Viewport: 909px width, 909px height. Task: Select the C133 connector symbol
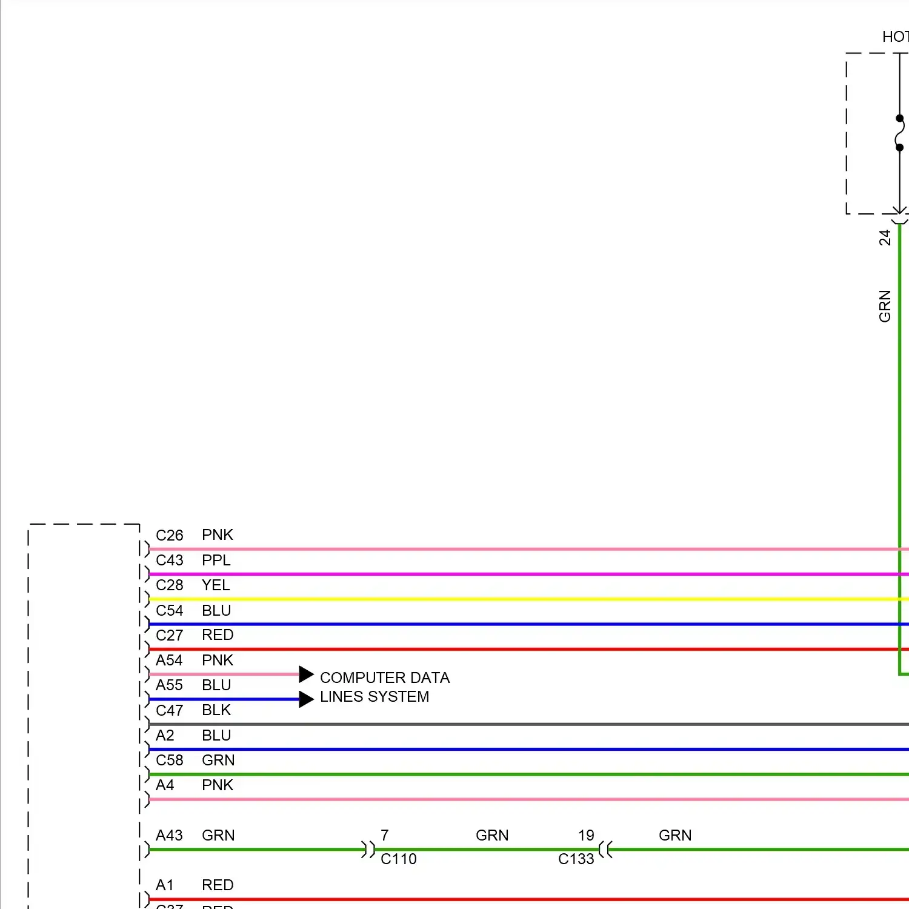605,849
